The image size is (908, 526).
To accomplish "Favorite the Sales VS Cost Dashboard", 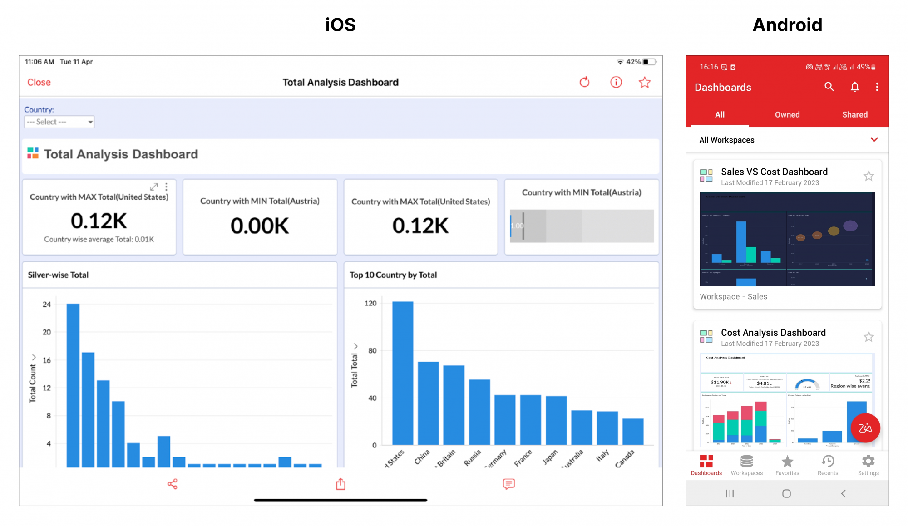I will click(869, 176).
